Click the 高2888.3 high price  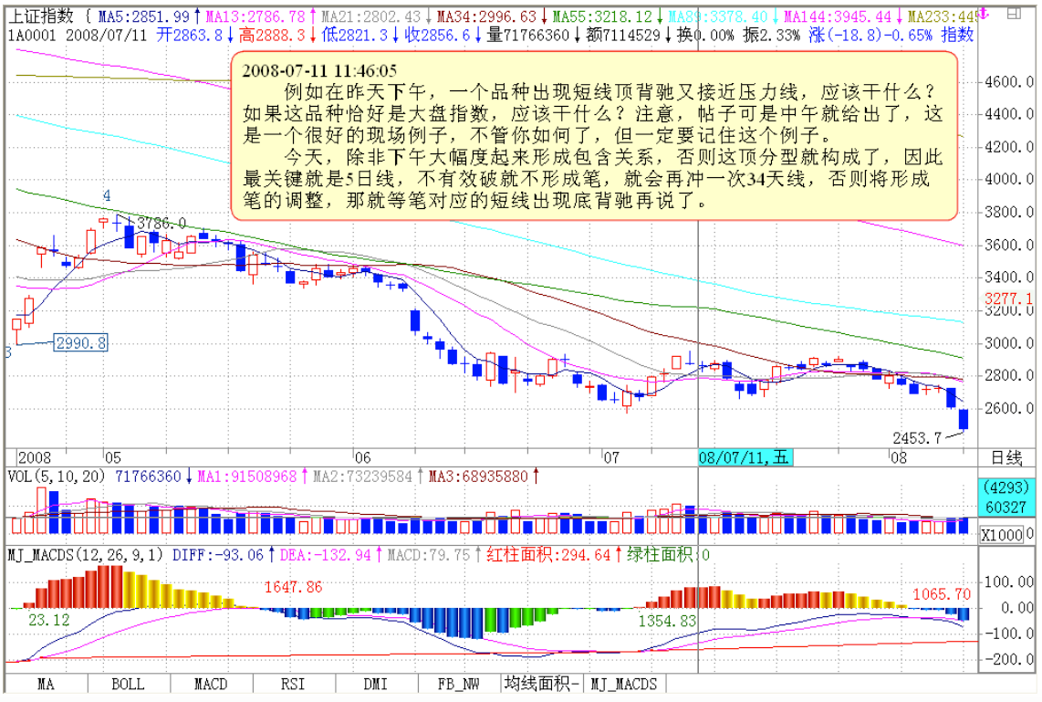coord(273,35)
